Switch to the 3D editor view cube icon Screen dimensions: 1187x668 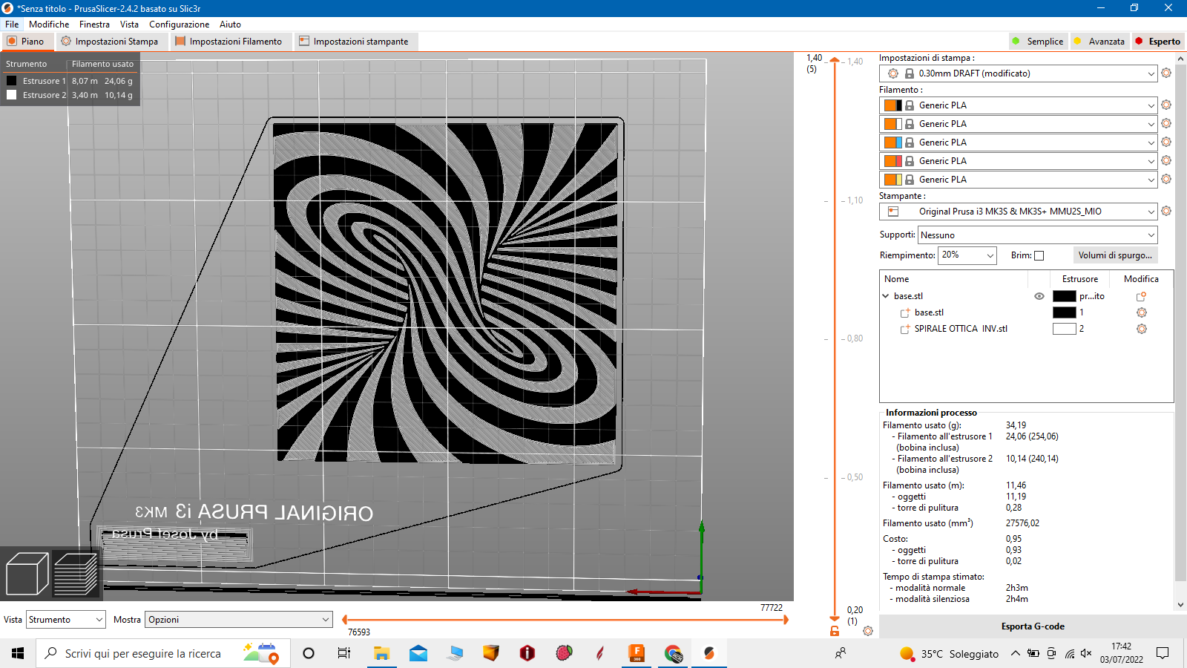click(x=27, y=572)
